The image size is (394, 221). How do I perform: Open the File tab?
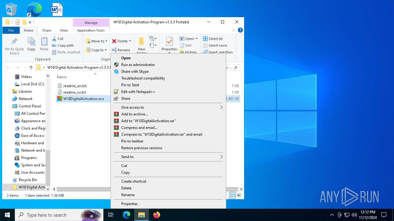pos(11,30)
